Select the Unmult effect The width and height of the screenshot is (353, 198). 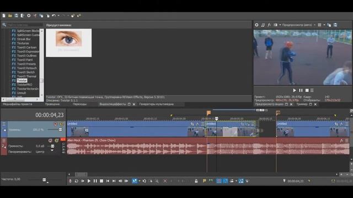pyautogui.click(x=22, y=93)
